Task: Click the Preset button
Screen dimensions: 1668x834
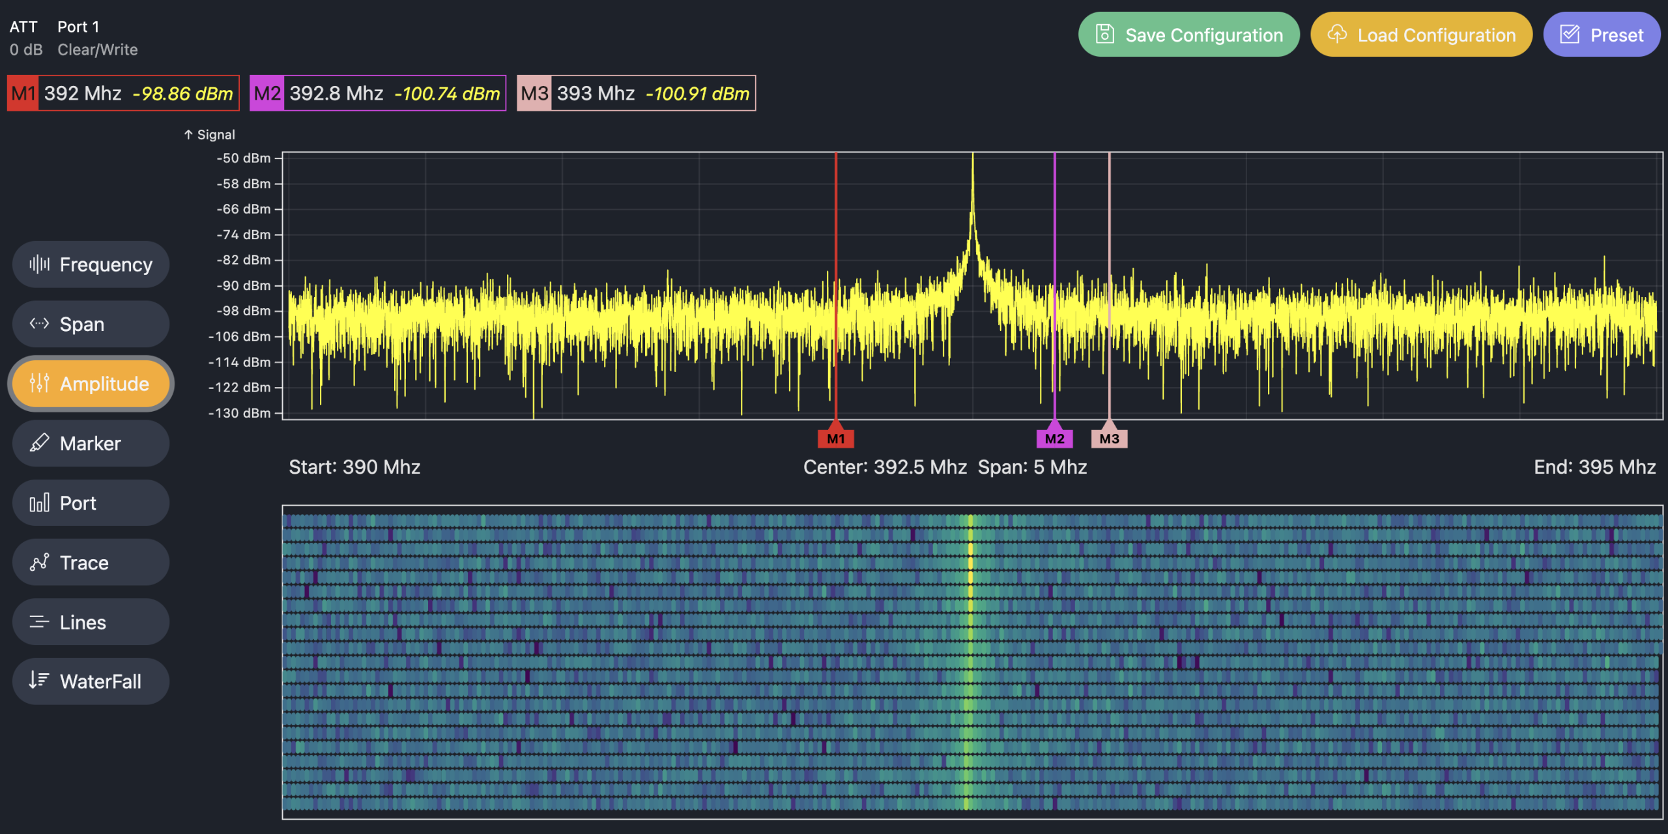Action: [1602, 35]
